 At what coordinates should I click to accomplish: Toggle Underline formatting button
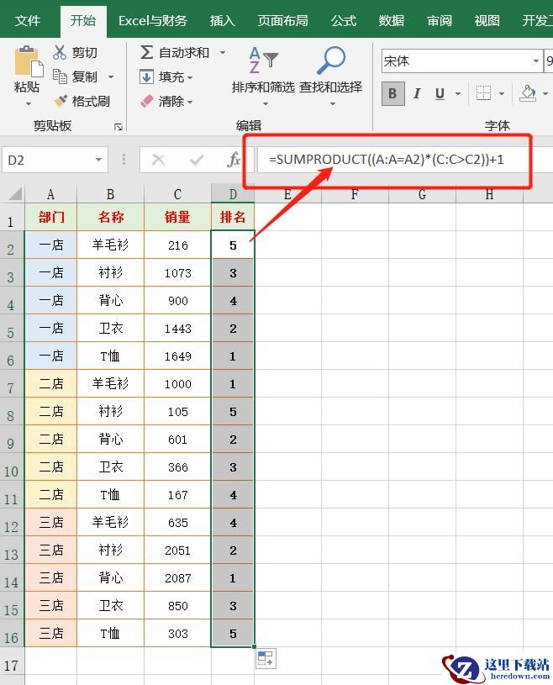(x=440, y=93)
